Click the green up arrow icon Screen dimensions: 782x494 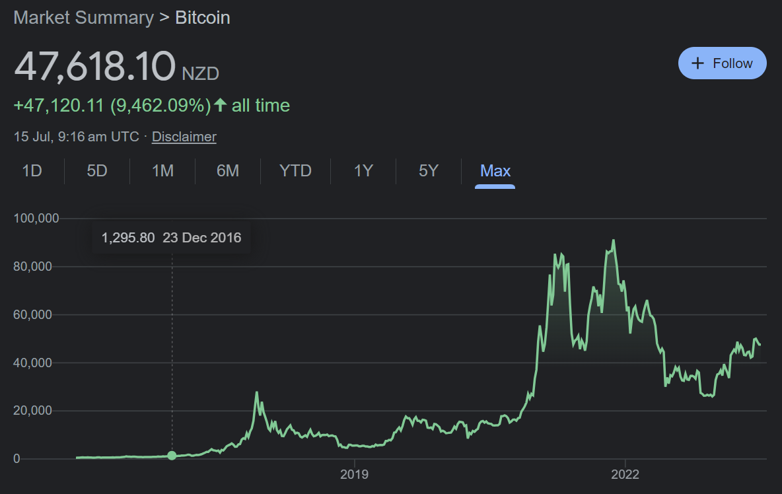[x=220, y=105]
